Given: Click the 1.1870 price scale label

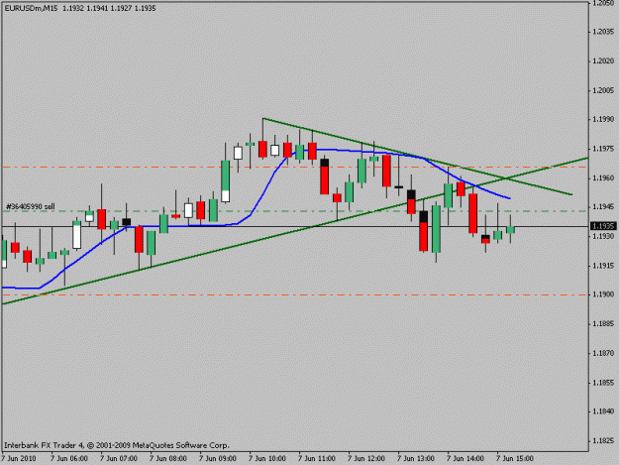Looking at the screenshot, I should point(603,353).
